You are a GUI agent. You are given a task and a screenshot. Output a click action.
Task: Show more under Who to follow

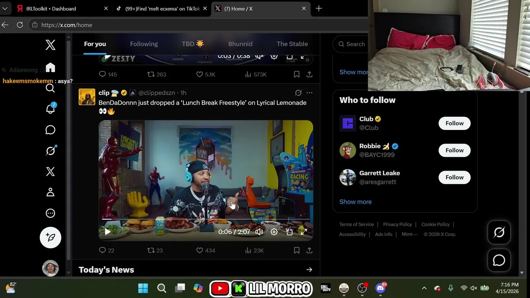pos(355,202)
